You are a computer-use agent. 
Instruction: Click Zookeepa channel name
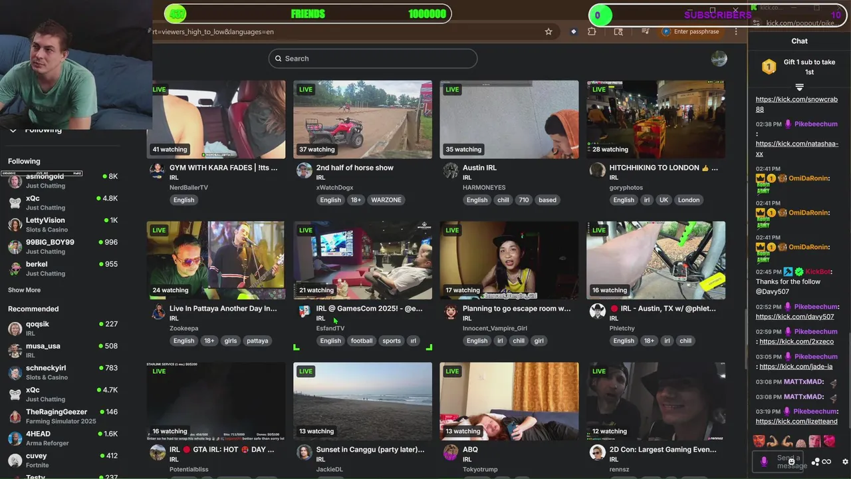[x=183, y=328]
